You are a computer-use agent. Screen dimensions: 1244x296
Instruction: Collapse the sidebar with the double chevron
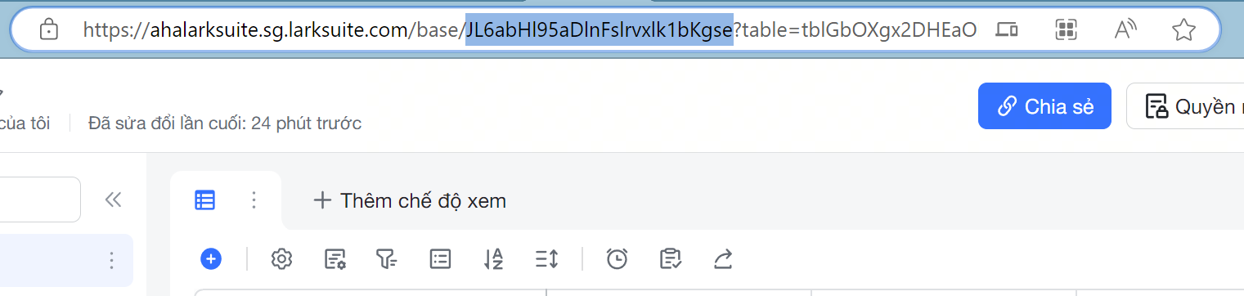(x=113, y=200)
